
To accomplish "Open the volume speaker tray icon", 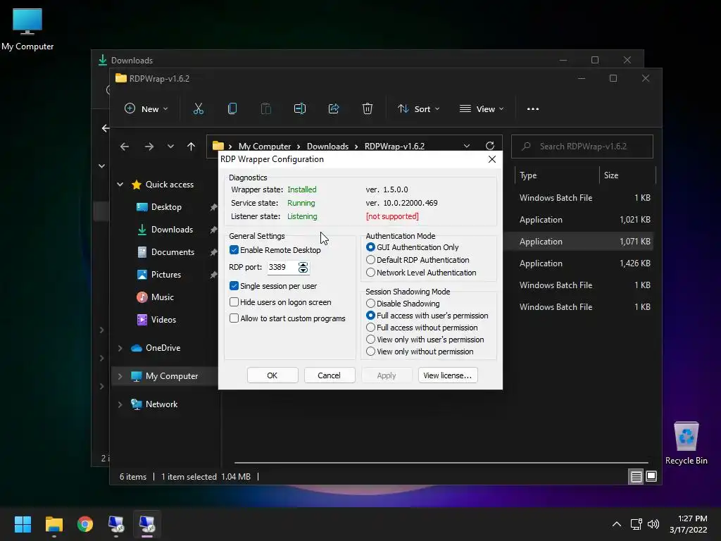I will tap(653, 524).
